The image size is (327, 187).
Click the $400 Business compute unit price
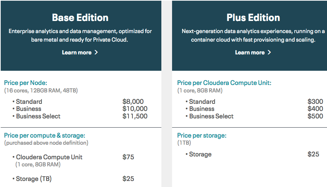(x=315, y=109)
